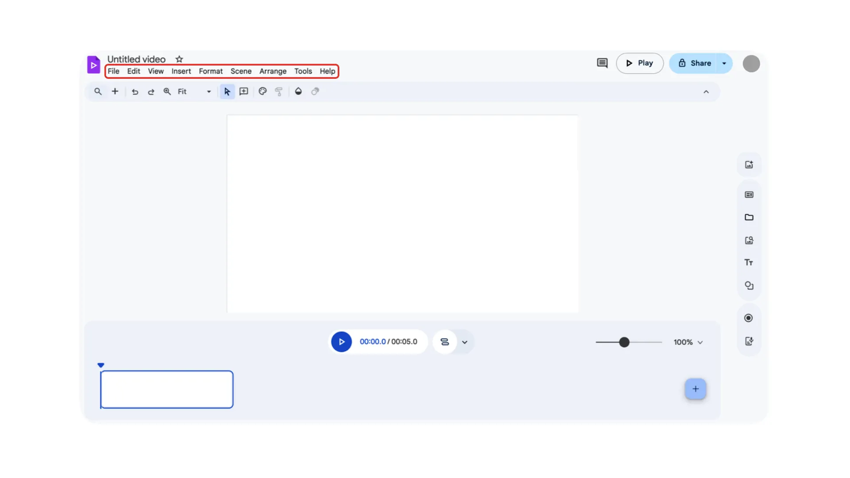Click the Play button to preview

pos(639,62)
